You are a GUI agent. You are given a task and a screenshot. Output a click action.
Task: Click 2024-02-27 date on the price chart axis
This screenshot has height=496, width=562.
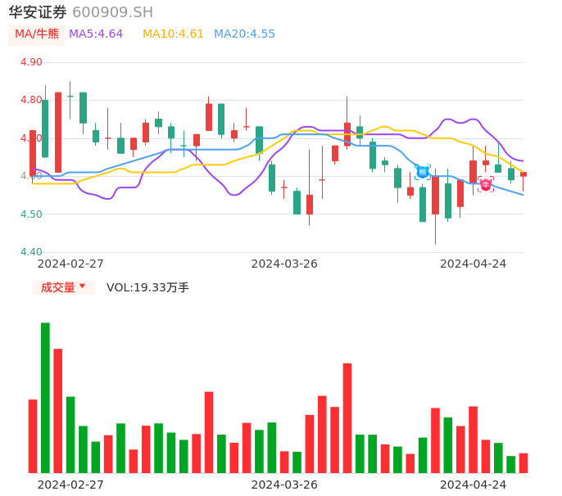70,264
